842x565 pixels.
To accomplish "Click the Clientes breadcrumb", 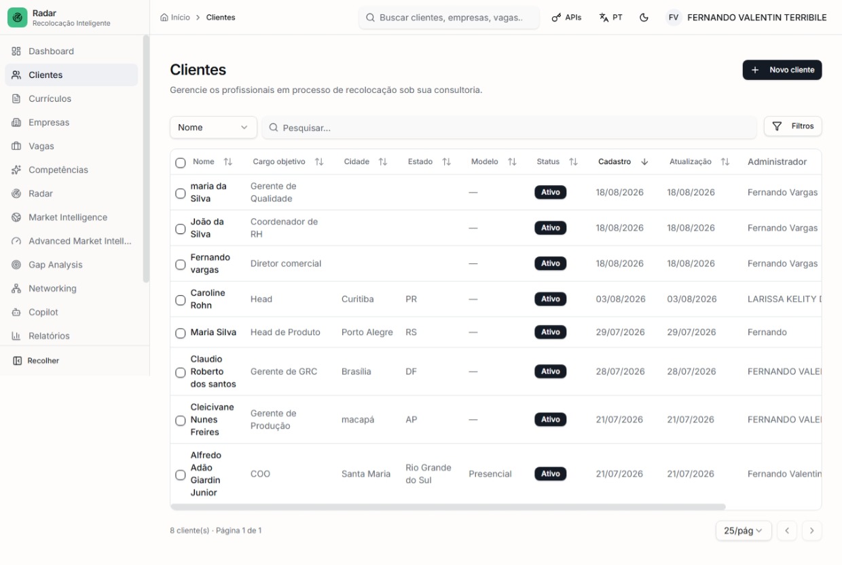I will (221, 17).
